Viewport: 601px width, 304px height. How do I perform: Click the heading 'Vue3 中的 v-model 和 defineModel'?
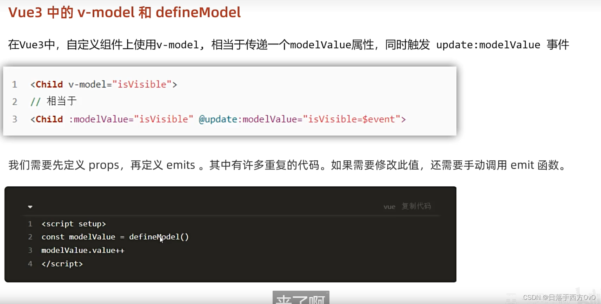(125, 13)
